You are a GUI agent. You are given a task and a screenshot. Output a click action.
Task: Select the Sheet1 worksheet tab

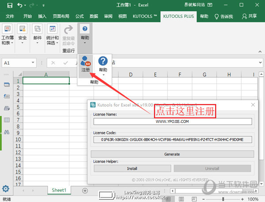pos(59,190)
